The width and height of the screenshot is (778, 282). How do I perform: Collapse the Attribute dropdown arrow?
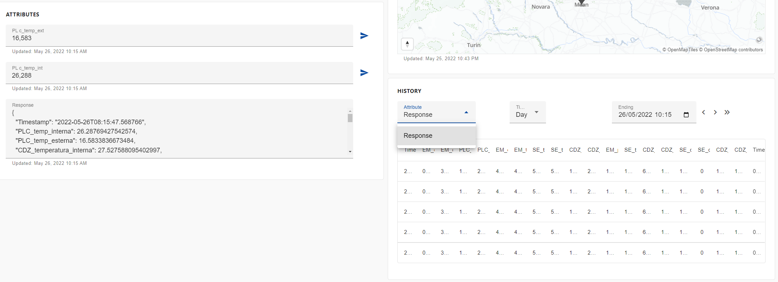point(466,113)
